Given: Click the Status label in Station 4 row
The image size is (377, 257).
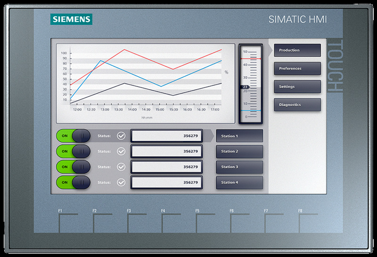Looking at the screenshot, I should 104,182.
